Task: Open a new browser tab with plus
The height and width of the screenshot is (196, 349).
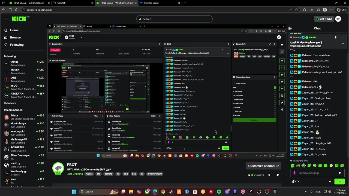Action: [x=185, y=3]
